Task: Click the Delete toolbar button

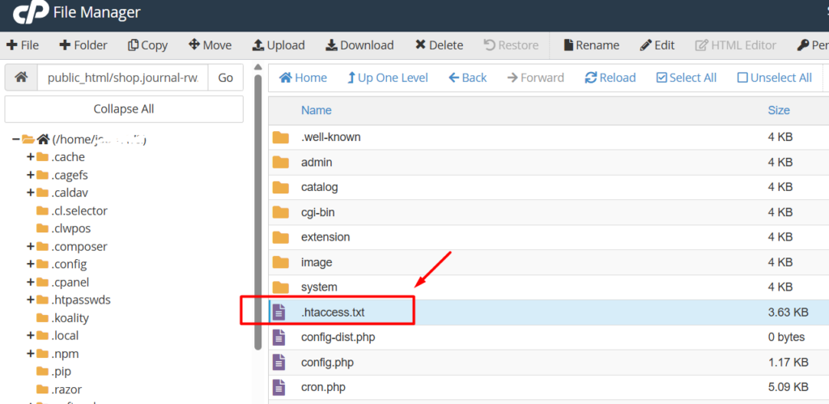Action: (x=439, y=45)
